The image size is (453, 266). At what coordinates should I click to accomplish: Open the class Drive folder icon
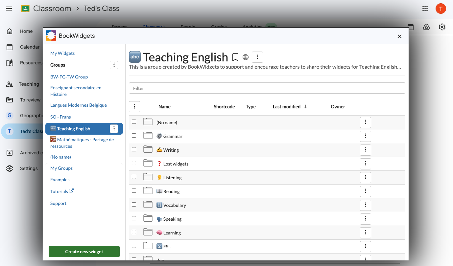click(x=426, y=27)
